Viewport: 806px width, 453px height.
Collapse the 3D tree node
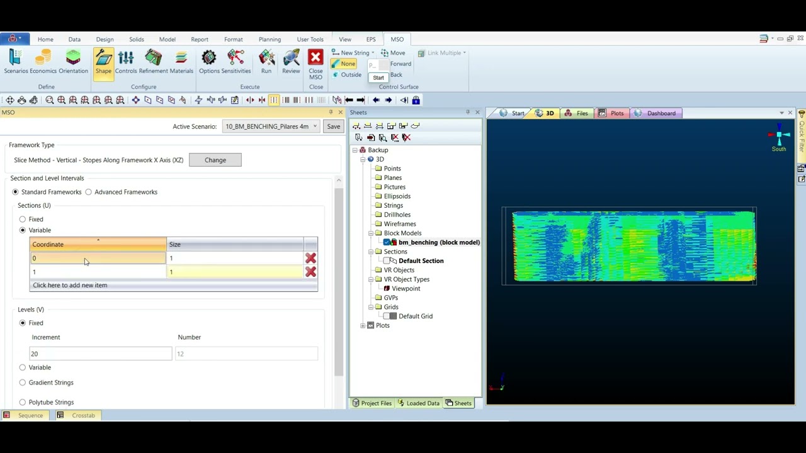pos(363,159)
